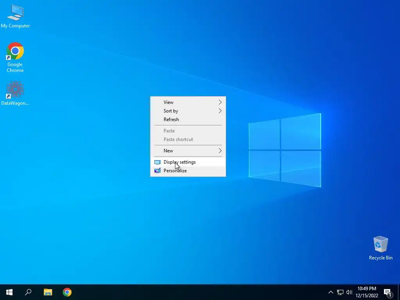Open the volume speaker tray icon
The width and height of the screenshot is (400, 300).
tap(349, 292)
